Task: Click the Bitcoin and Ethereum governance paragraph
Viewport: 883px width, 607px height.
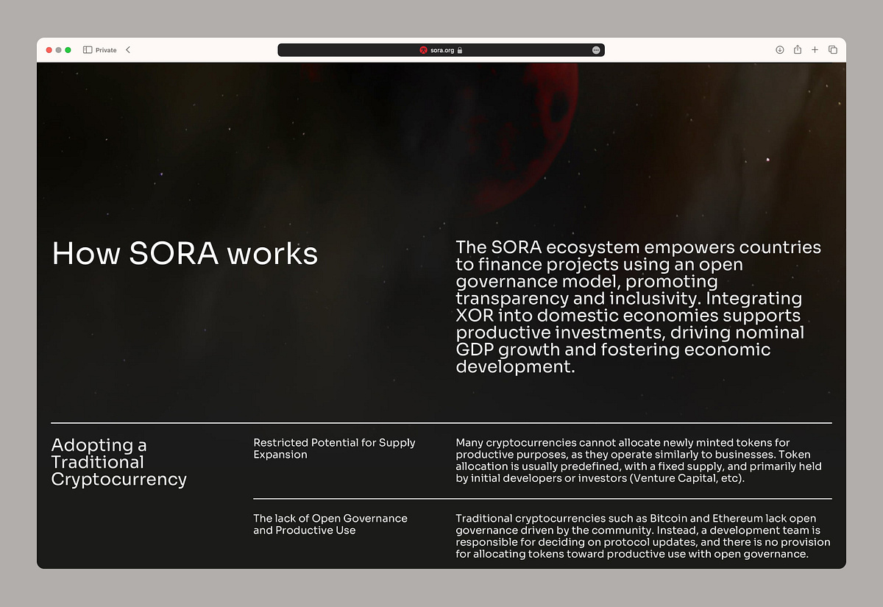Action: click(642, 536)
